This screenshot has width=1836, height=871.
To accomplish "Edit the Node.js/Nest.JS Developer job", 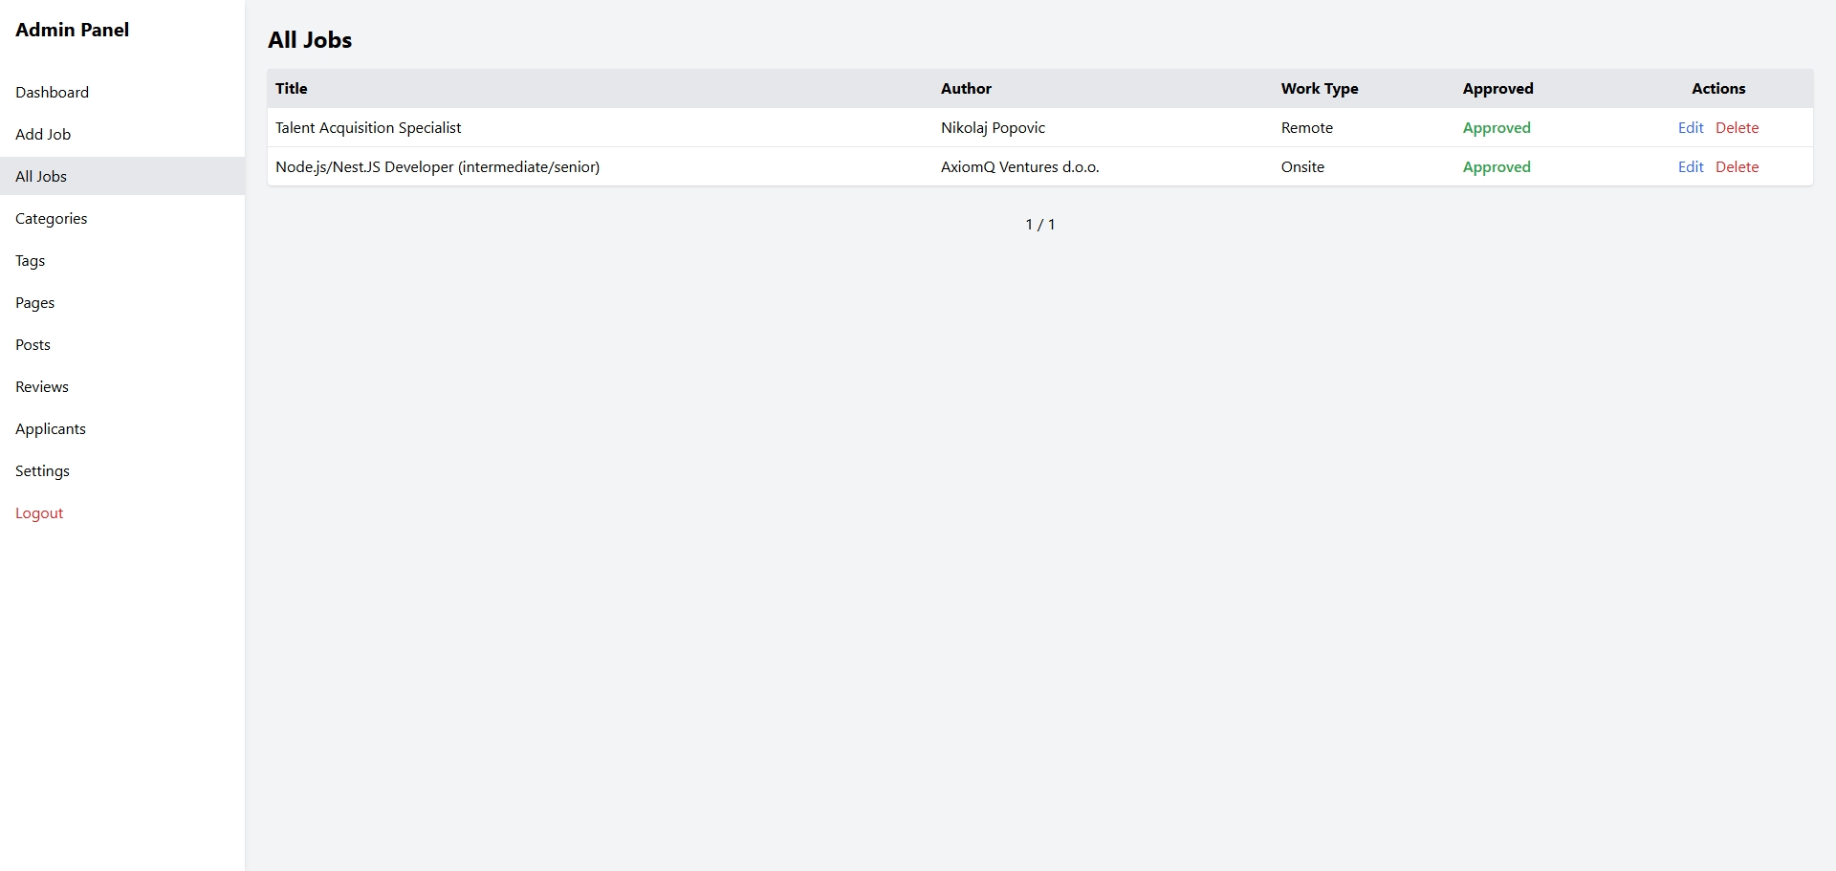I will pyautogui.click(x=1690, y=166).
